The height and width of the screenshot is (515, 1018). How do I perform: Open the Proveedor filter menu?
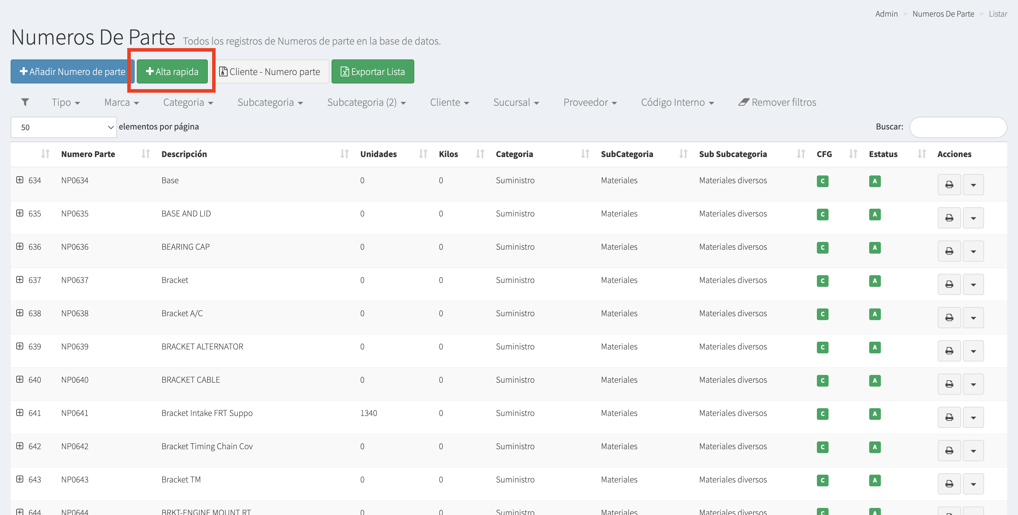pyautogui.click(x=590, y=102)
